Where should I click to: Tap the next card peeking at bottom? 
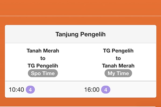pos(80,106)
